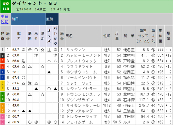Viewport: 173px width, 125px height.
Task: Select horse name サイモントルナーレ
Action: (x=83, y=105)
